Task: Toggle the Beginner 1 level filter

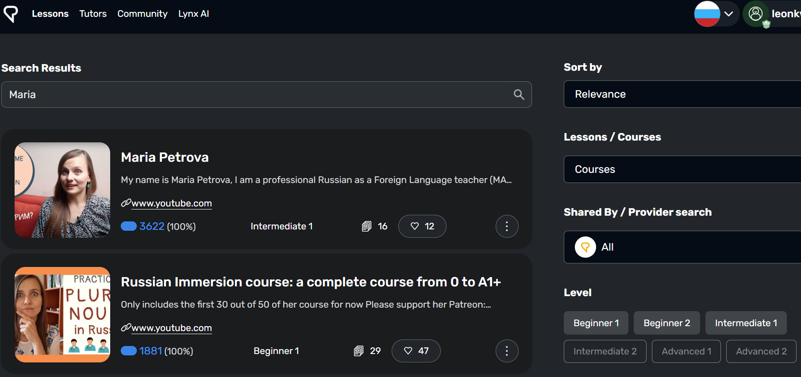Action: click(596, 323)
